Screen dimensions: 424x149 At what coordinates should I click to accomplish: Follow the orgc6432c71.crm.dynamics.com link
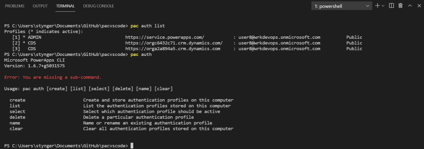[174, 43]
